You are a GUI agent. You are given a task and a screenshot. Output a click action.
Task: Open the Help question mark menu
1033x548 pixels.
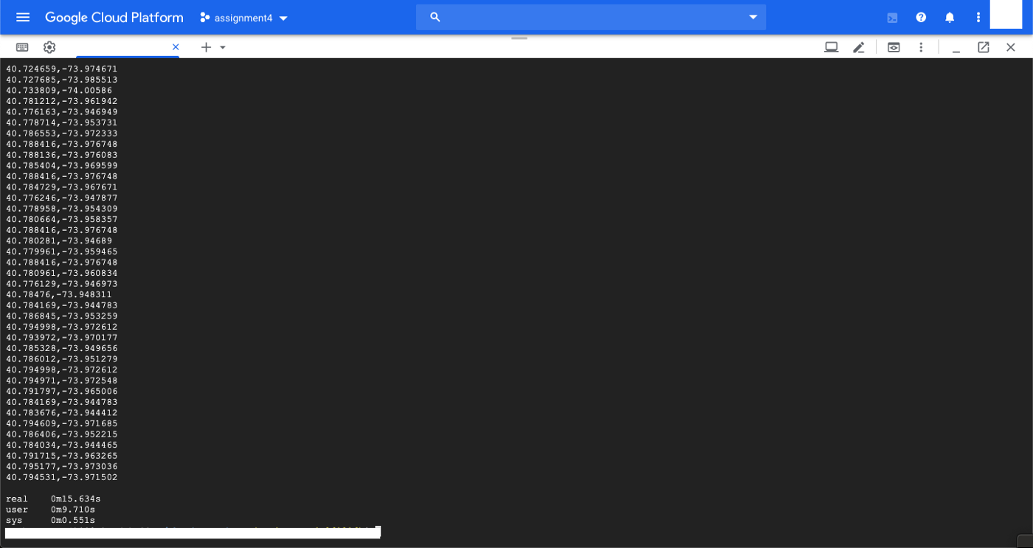click(x=921, y=17)
